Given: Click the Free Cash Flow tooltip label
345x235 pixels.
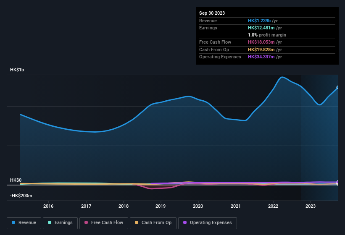Looking at the screenshot, I should 215,42.
